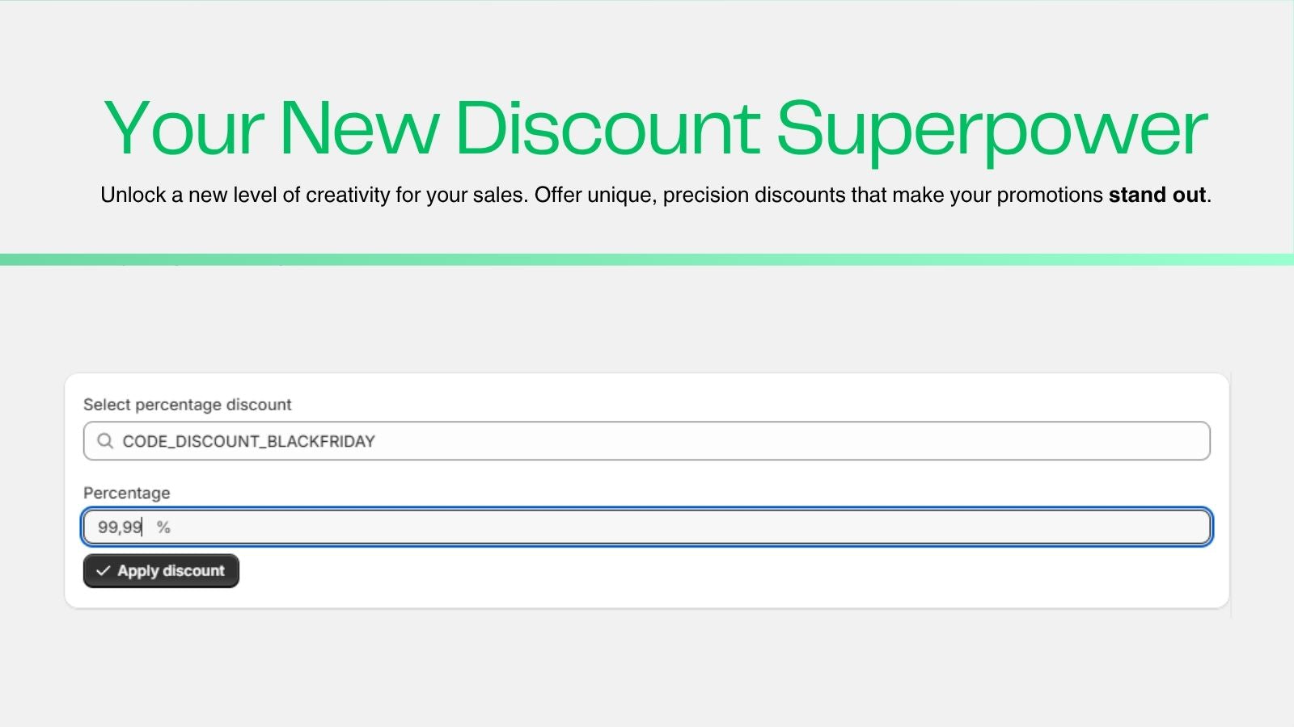
Task: Click the % suffix symbol in Percentage field
Action: tap(163, 527)
